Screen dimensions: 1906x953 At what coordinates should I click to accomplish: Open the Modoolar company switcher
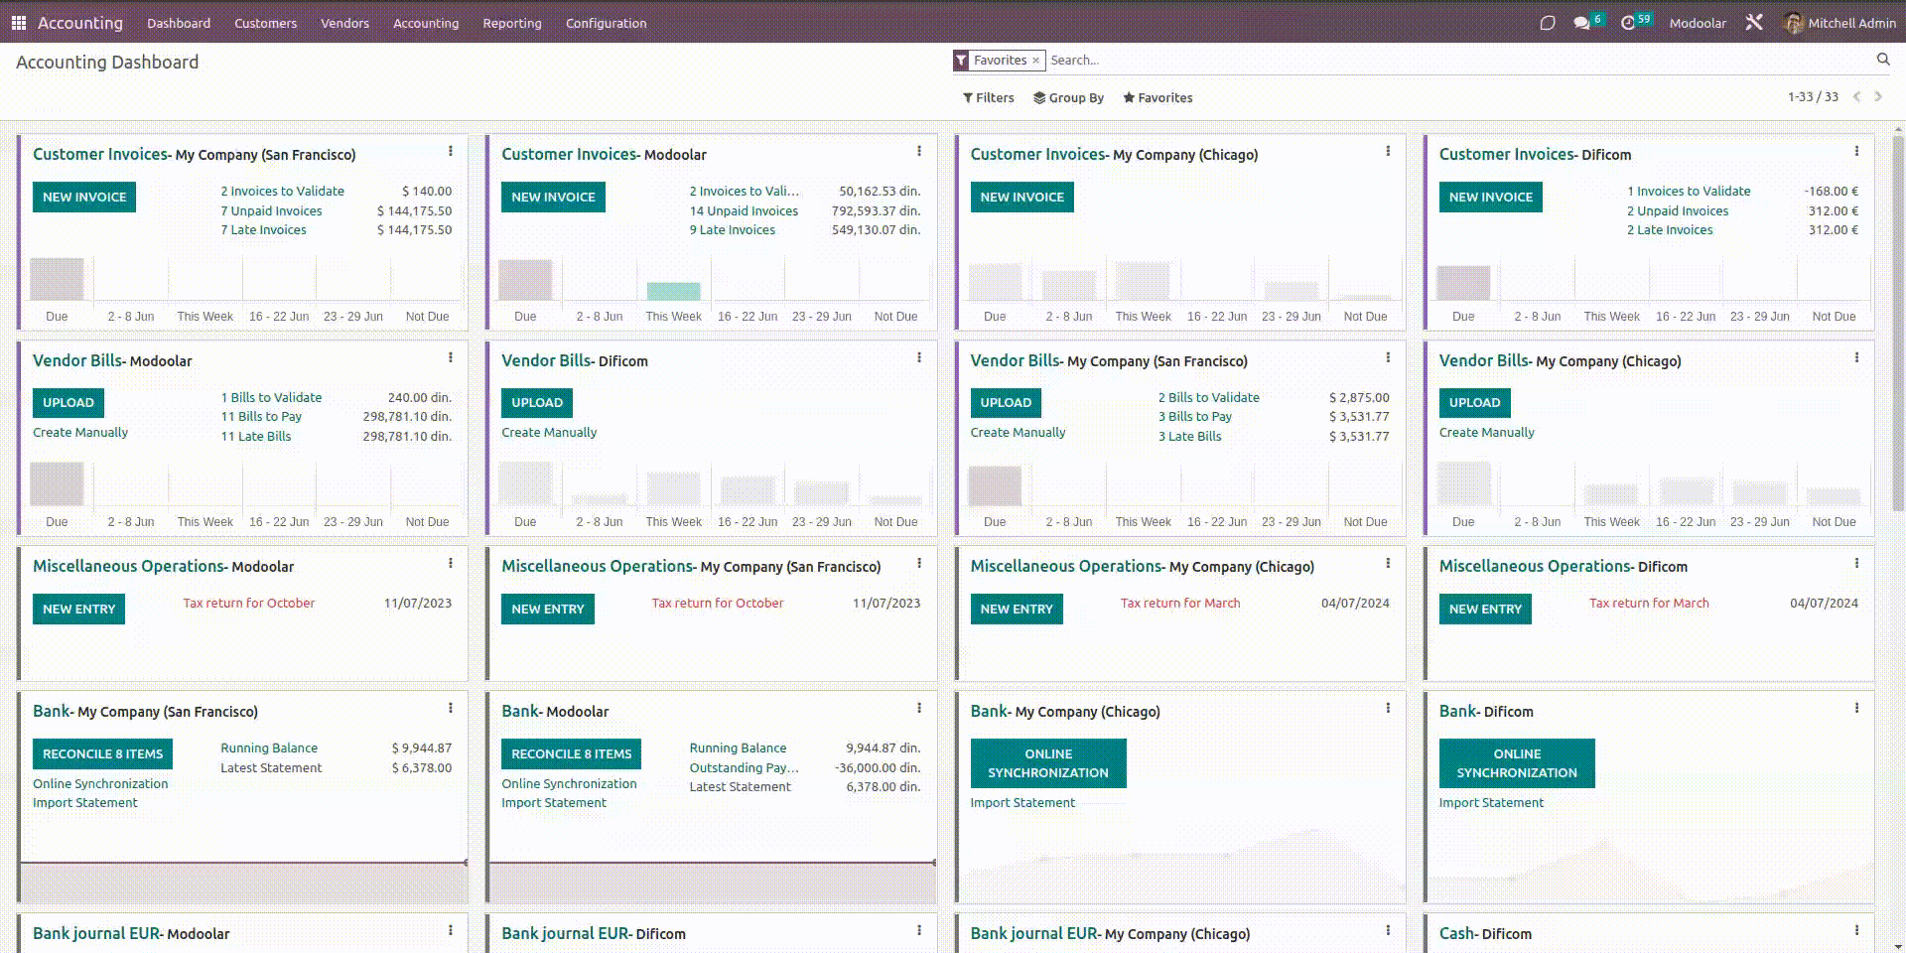[1697, 23]
